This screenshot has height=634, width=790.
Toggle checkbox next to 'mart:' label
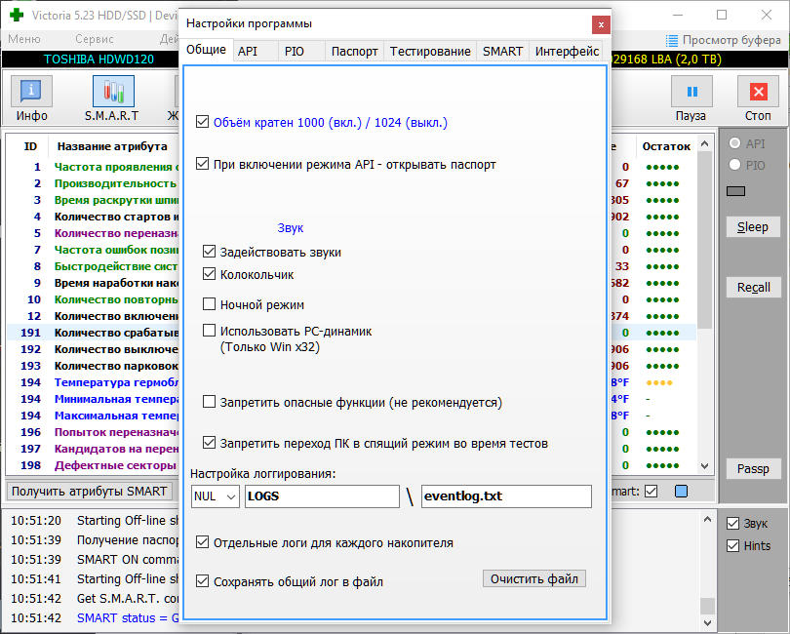[651, 491]
